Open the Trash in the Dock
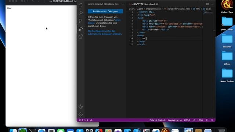 (x=221, y=130)
